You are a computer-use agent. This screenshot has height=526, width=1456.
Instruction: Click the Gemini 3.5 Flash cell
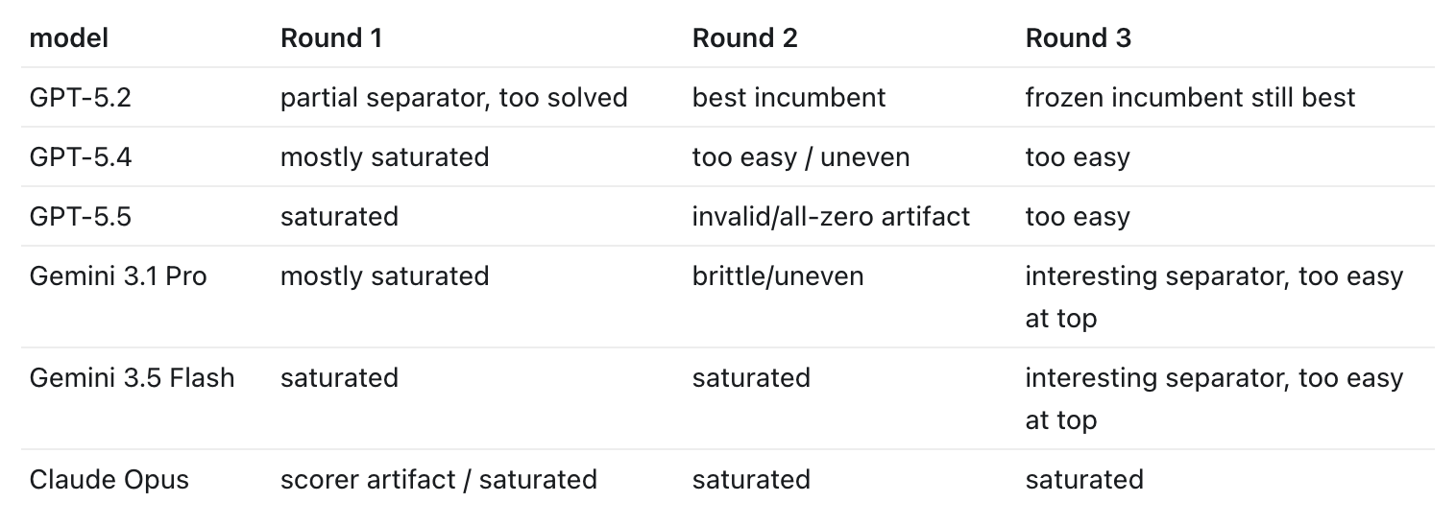pyautogui.click(x=133, y=378)
